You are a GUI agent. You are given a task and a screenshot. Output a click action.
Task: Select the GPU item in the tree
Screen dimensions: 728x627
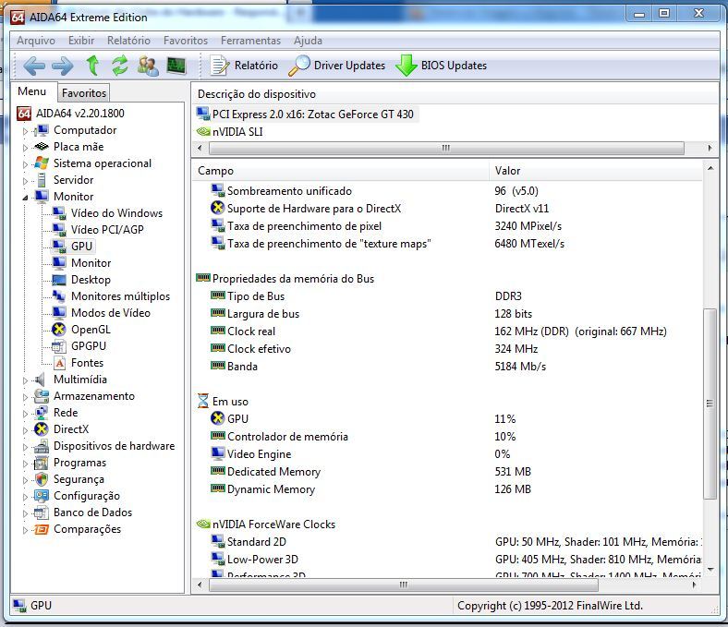click(x=73, y=246)
